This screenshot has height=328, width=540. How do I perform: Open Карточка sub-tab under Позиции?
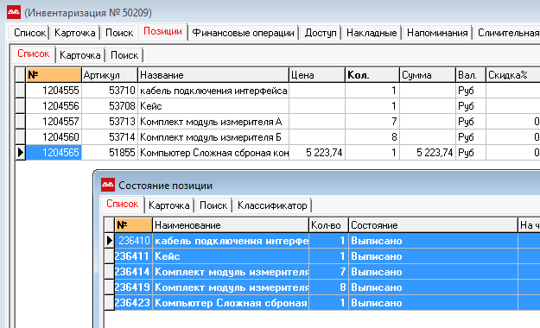tap(79, 55)
